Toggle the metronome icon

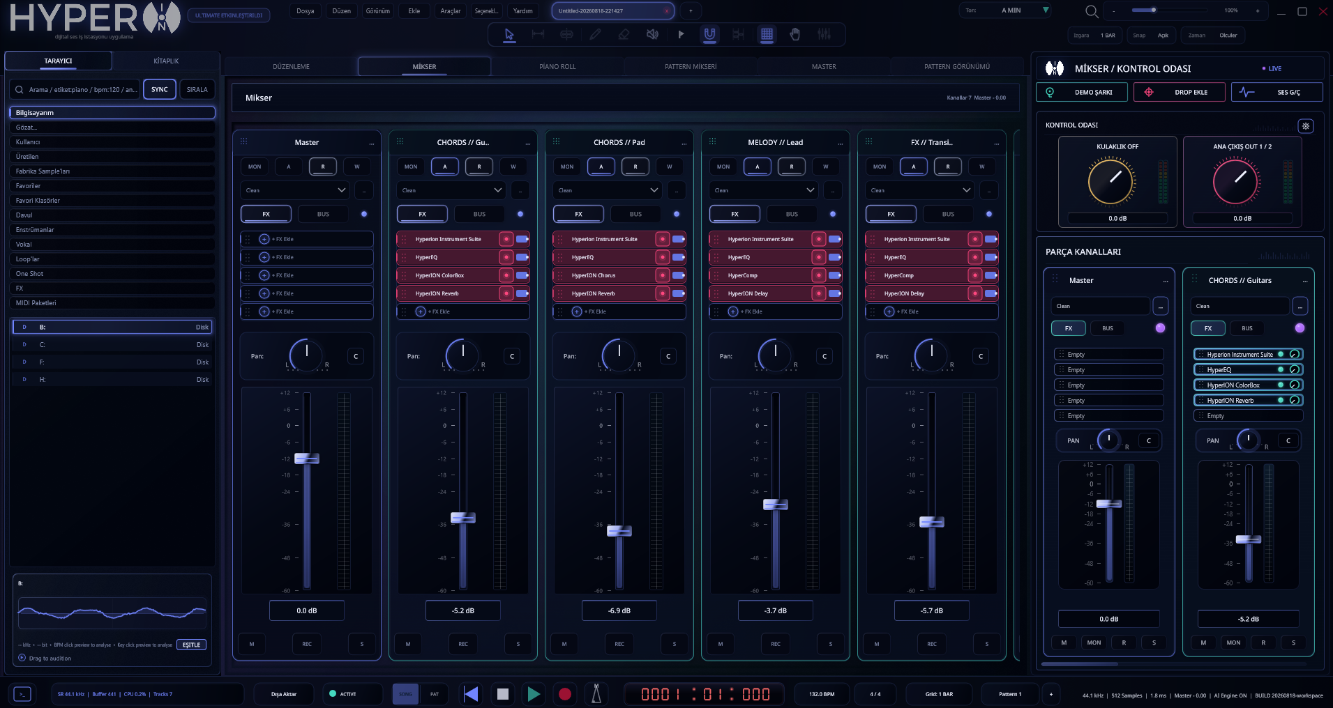[x=596, y=694]
